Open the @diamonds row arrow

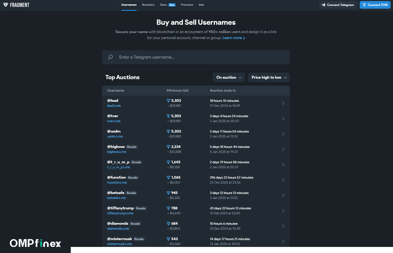283,226
